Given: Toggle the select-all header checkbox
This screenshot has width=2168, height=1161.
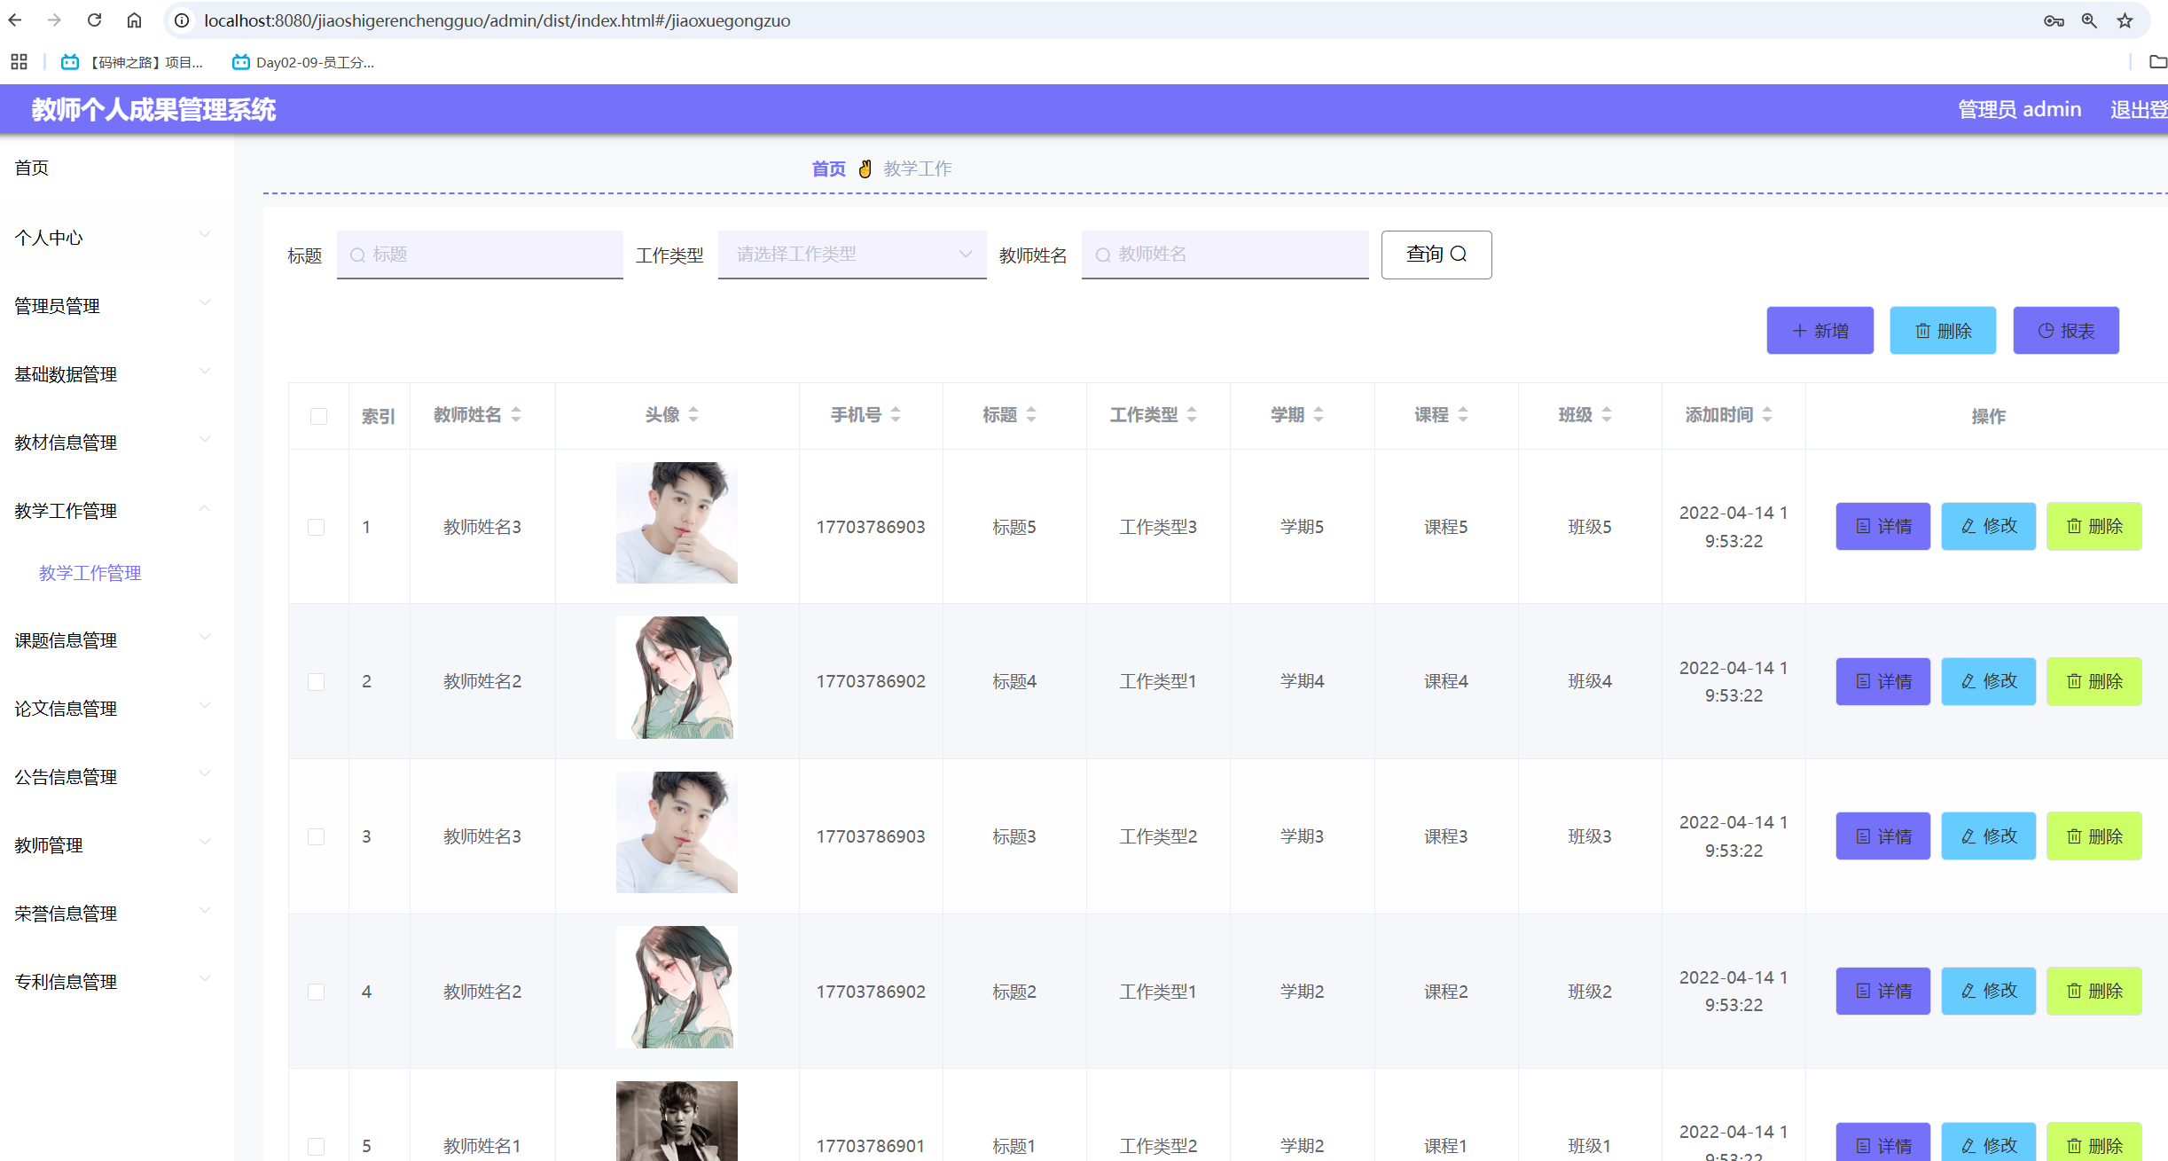Looking at the screenshot, I should pyautogui.click(x=318, y=416).
